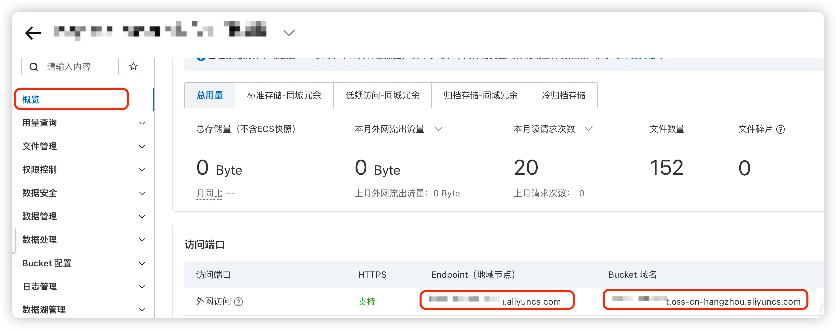The height and width of the screenshot is (330, 836).
Task: Open 本月读请求次数 dropdown arrow
Action: pos(588,129)
